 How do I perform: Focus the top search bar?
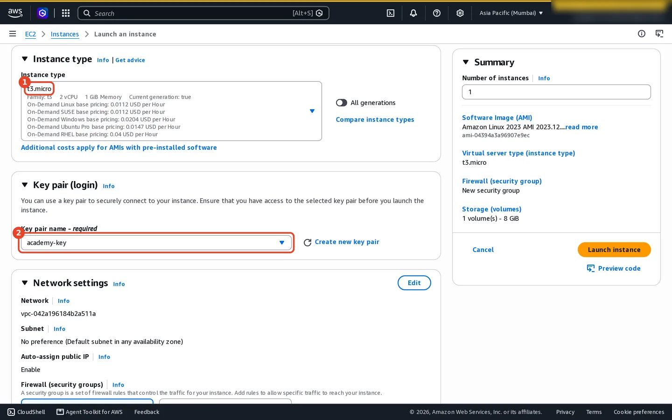coord(203,13)
